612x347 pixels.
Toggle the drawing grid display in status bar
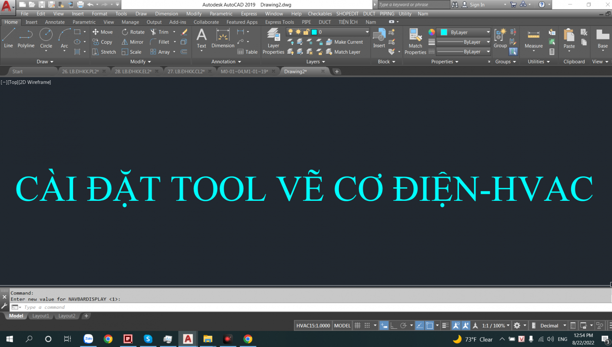coord(357,326)
